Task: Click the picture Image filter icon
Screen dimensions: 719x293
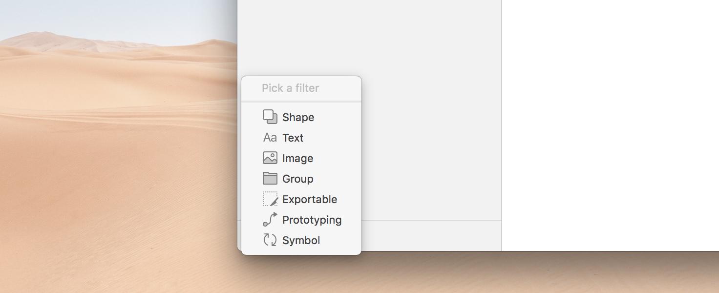Action: tap(270, 158)
